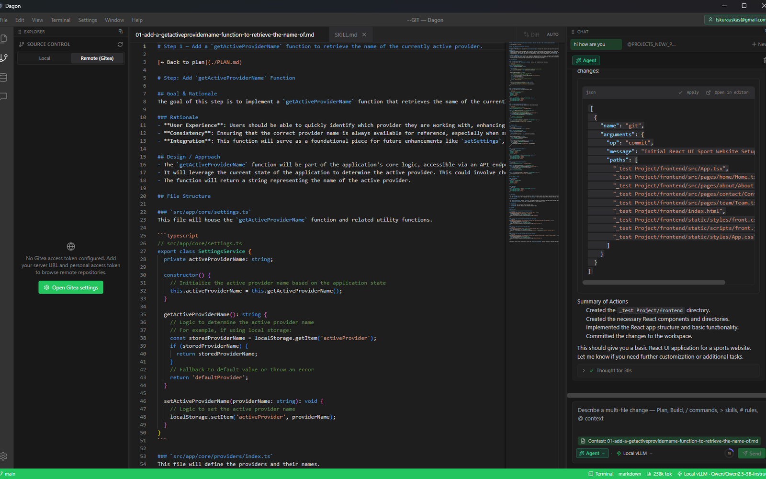The height and width of the screenshot is (479, 766).
Task: Click the Explorer panel pop-out icon
Action: click(121, 32)
